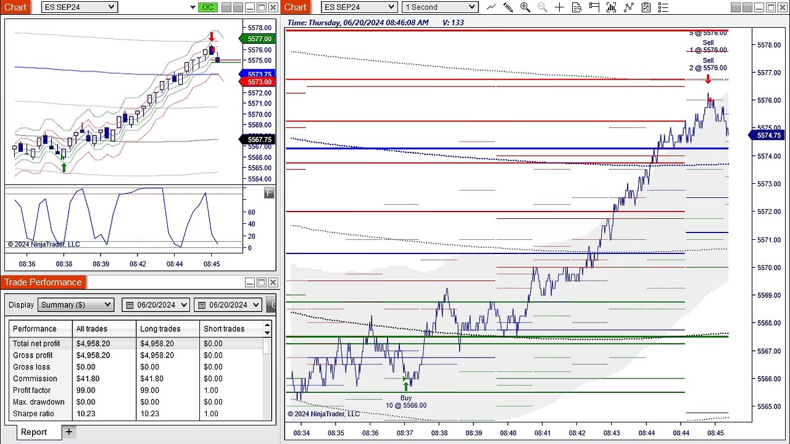Screen dimensions: 790x444
Task: Open the Drawing Tools pencil icon
Action: click(508, 7)
